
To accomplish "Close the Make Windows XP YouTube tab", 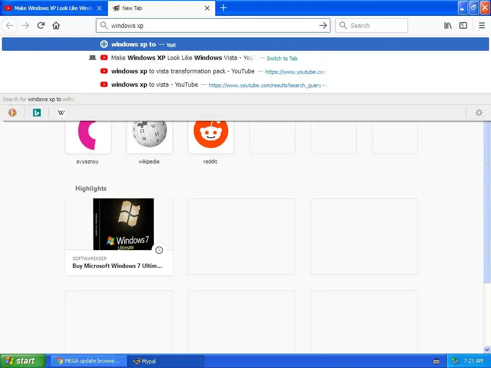I will (x=99, y=8).
